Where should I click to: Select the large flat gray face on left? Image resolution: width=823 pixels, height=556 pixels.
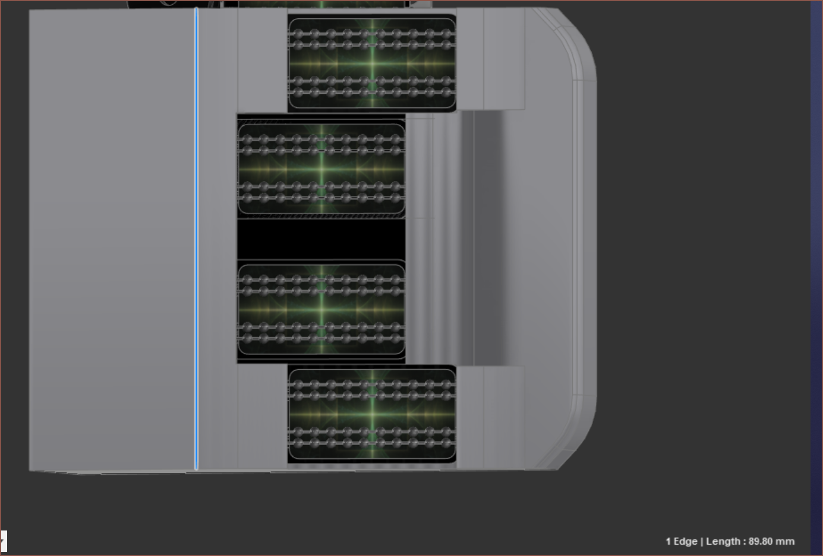coord(112,237)
